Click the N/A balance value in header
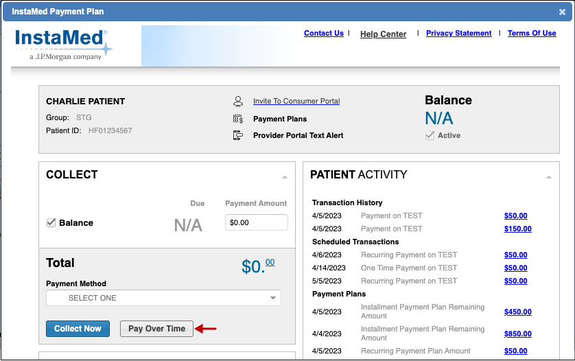This screenshot has width=575, height=361. click(x=439, y=118)
